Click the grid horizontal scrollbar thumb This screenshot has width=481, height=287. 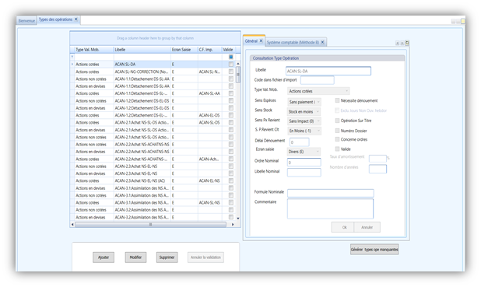(x=151, y=225)
